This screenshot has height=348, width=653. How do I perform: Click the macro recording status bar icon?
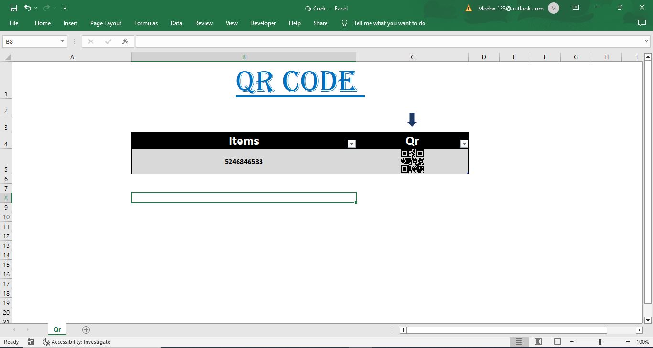31,342
